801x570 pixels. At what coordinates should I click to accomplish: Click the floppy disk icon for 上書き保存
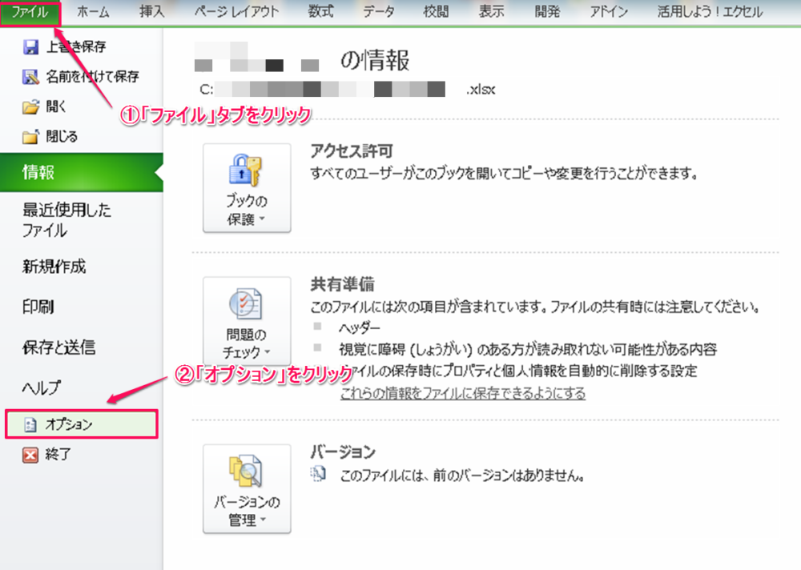coord(31,48)
